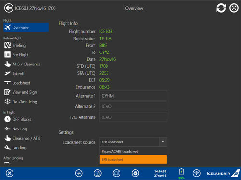Click the From value BIKF
The height and width of the screenshot is (180, 241).
(x=103, y=45)
